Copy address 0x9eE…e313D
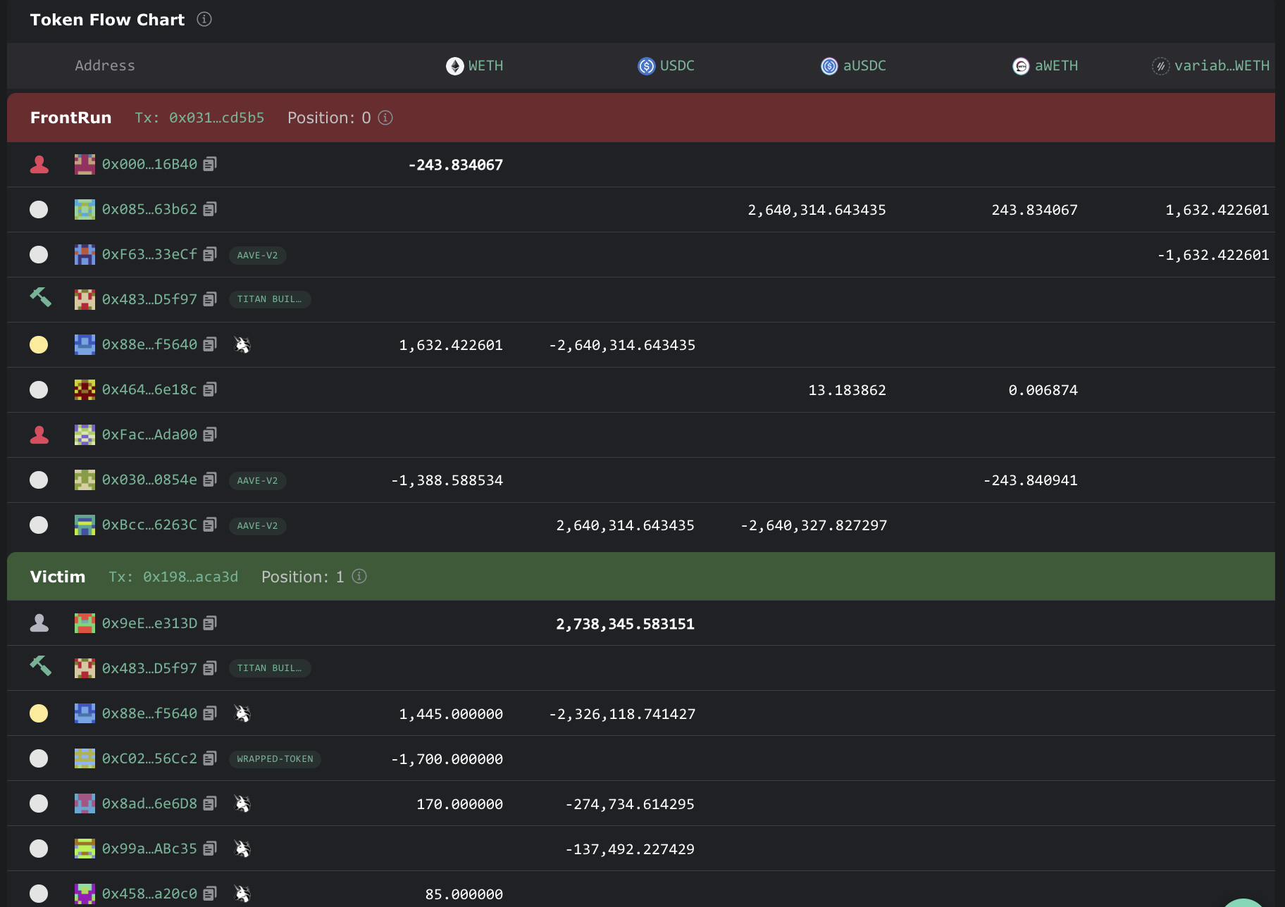Viewport: 1285px width, 907px height. [210, 623]
